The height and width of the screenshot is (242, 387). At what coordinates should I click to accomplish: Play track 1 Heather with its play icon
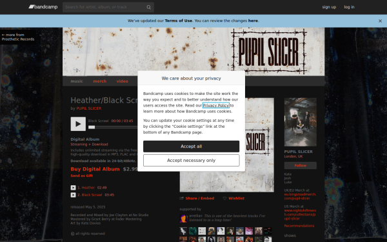click(73, 188)
